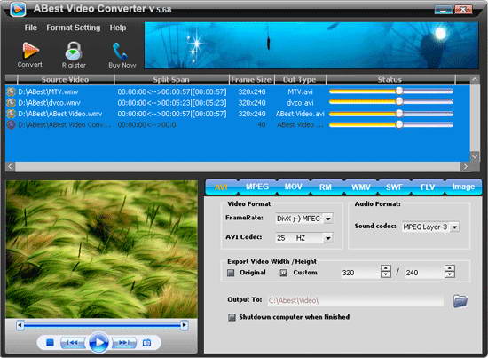Select Original video size option

(231, 273)
